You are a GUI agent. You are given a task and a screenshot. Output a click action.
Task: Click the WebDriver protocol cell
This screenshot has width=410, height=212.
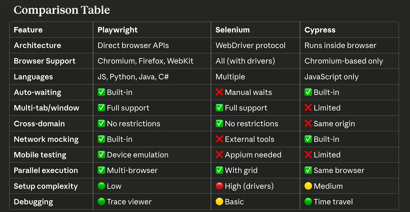250,46
